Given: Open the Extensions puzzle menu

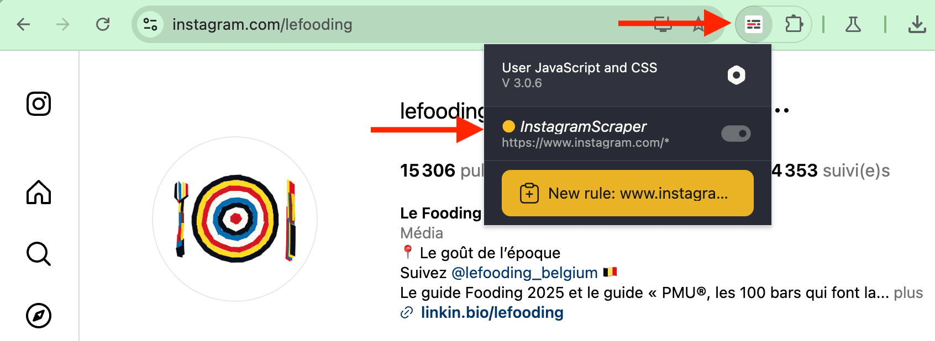Looking at the screenshot, I should 794,24.
